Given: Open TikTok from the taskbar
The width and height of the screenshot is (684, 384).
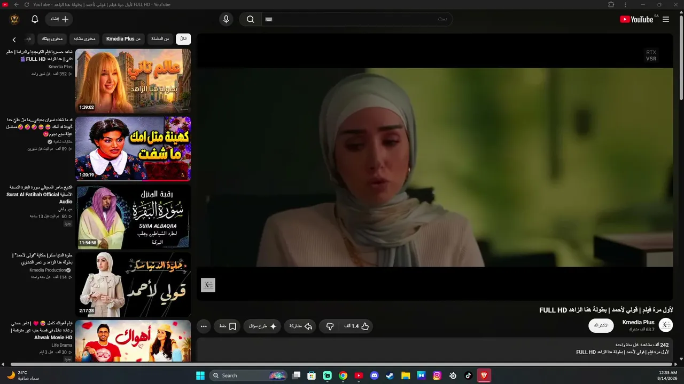Looking at the screenshot, I should click(469, 375).
